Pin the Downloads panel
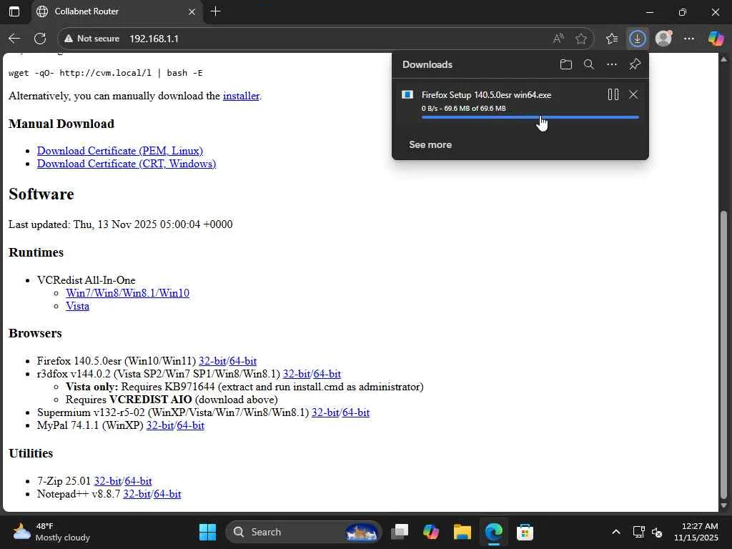Image resolution: width=732 pixels, height=549 pixels. tap(635, 64)
